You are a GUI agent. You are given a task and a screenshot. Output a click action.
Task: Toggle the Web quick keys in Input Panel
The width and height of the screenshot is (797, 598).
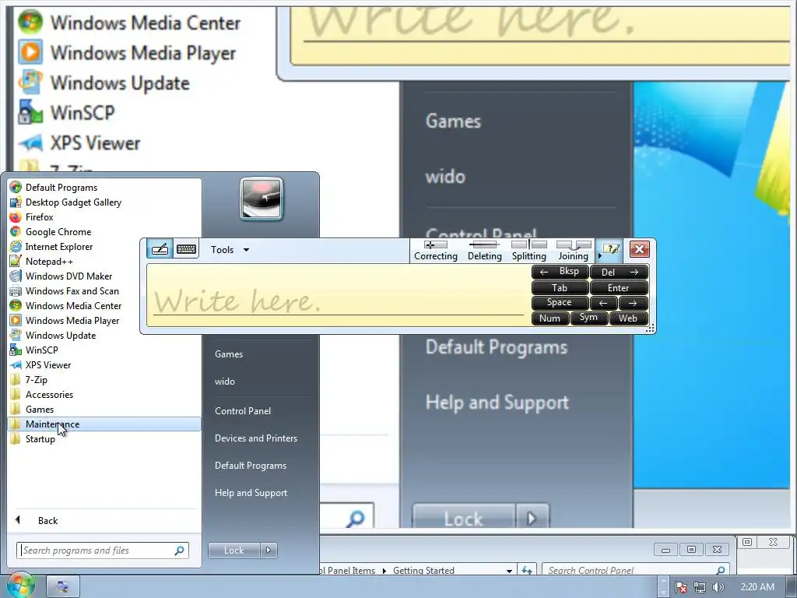point(628,318)
